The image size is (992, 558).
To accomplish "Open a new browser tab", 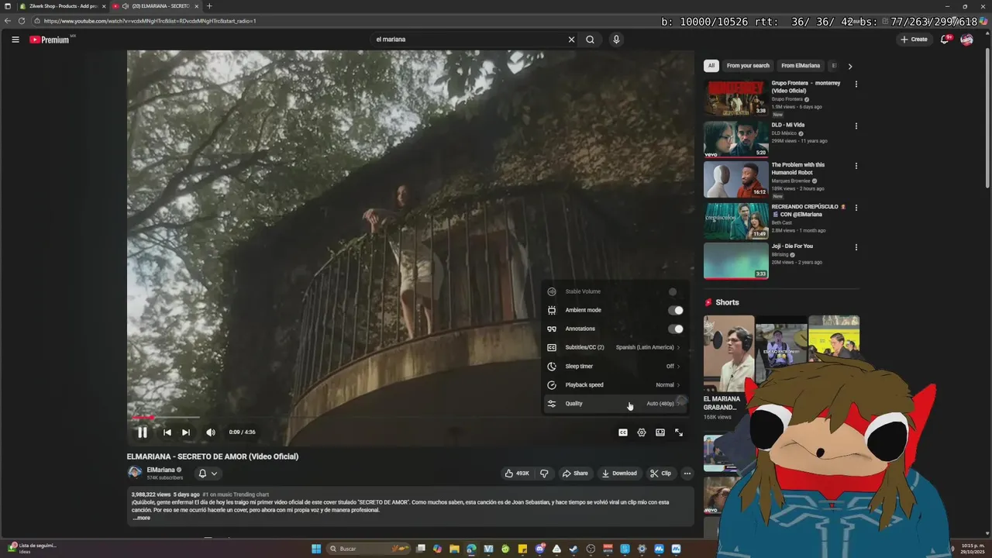I will click(x=209, y=6).
